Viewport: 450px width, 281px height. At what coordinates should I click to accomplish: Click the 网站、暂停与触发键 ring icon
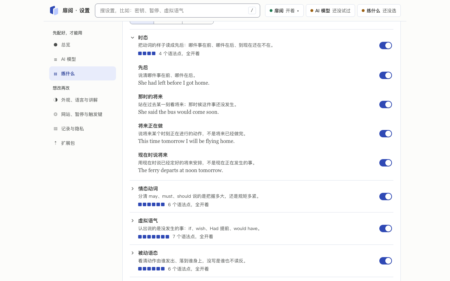tap(56, 114)
